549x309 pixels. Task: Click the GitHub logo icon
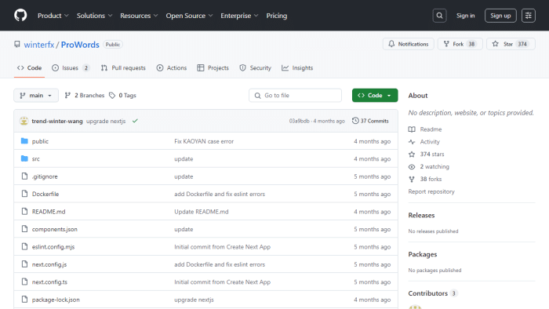(20, 16)
